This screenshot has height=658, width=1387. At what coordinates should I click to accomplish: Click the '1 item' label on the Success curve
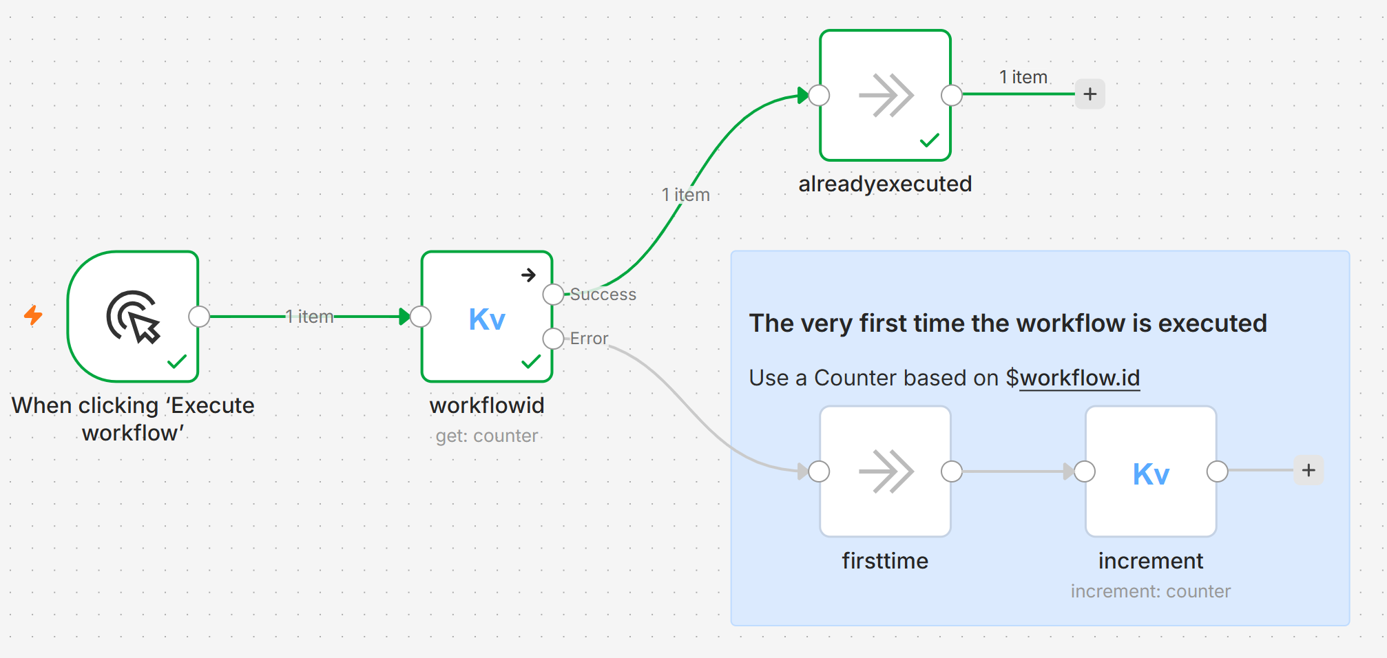click(x=686, y=195)
